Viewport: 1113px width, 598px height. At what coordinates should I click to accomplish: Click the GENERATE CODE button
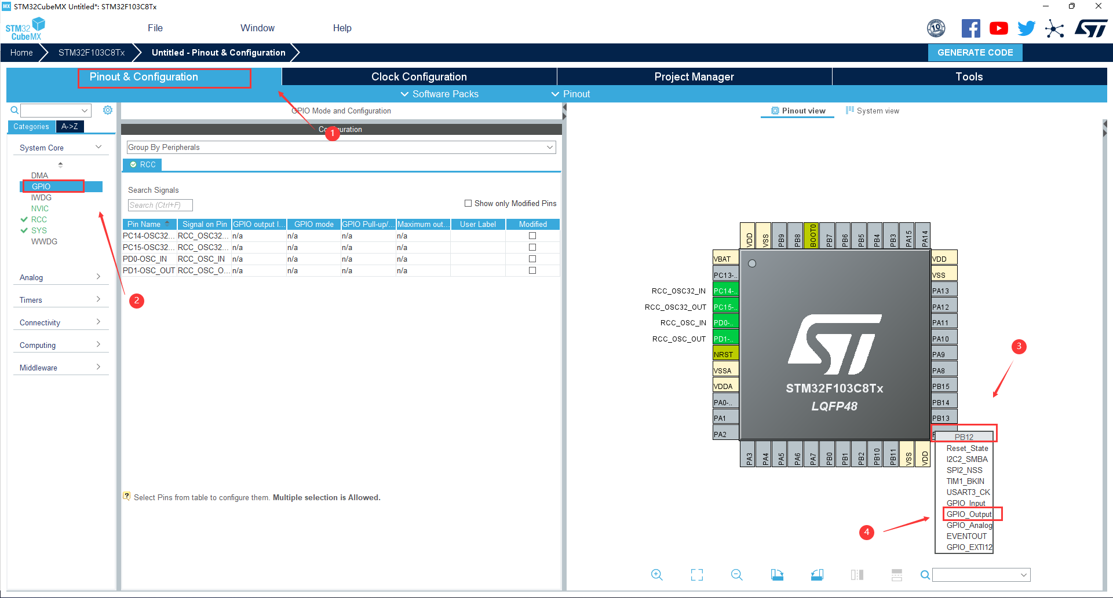point(975,52)
